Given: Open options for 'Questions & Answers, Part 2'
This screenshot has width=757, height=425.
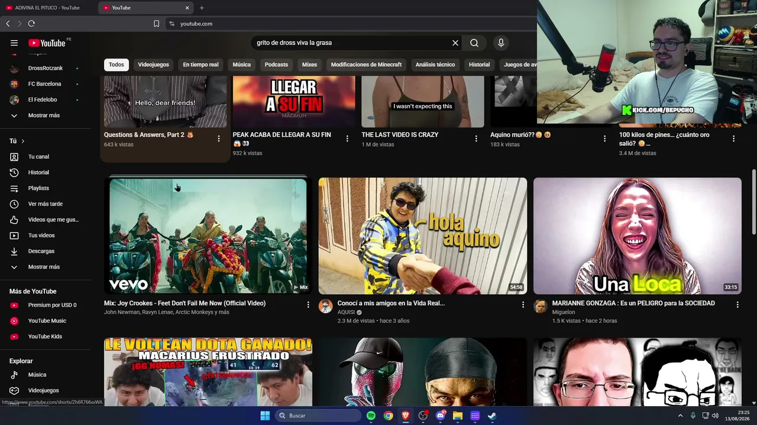Looking at the screenshot, I should coord(219,139).
